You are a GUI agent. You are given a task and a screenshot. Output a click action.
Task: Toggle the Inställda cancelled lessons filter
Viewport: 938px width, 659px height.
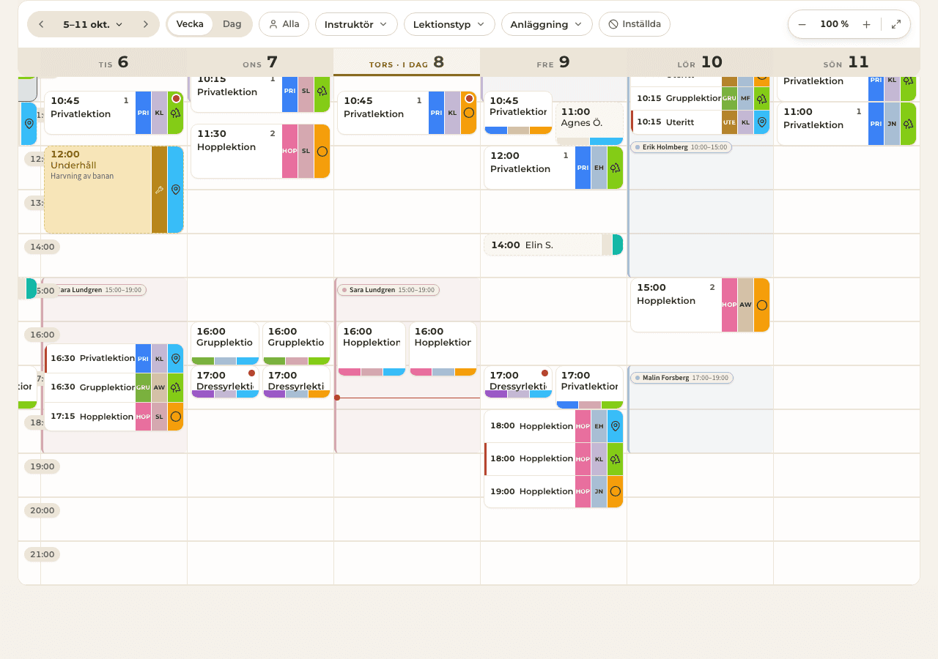pyautogui.click(x=635, y=24)
